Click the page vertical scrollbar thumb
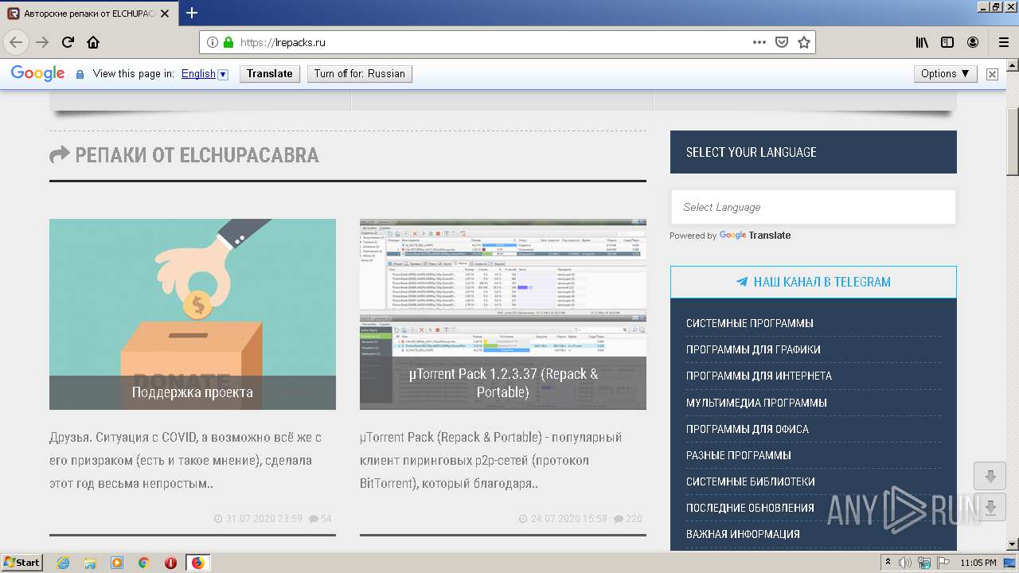The width and height of the screenshot is (1019, 573). pos(1012,140)
